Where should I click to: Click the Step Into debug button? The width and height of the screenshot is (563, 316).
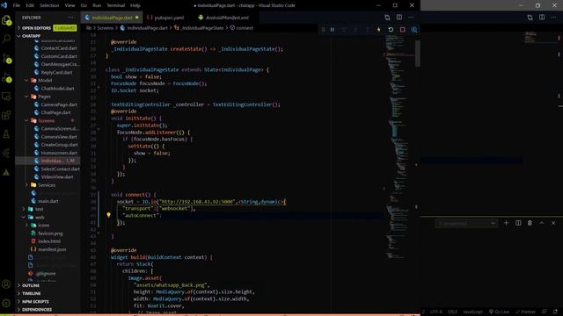coord(355,30)
